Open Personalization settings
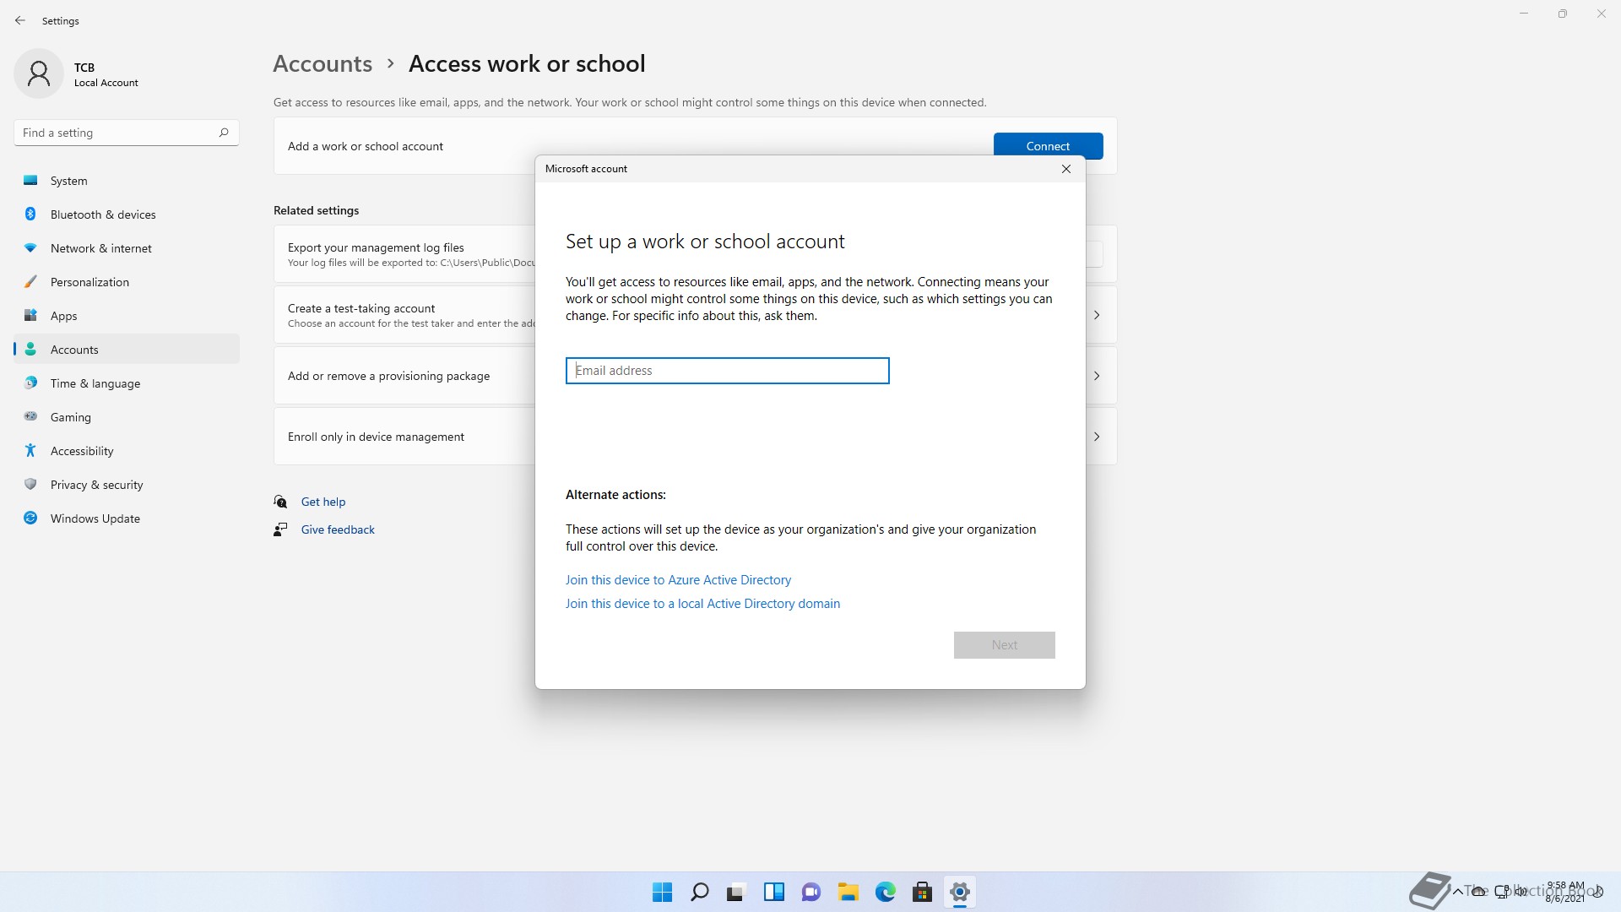The image size is (1621, 912). 127,281
